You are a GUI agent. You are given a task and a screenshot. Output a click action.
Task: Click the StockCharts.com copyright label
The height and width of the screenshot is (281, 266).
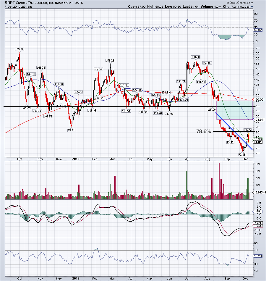click(x=240, y=3)
